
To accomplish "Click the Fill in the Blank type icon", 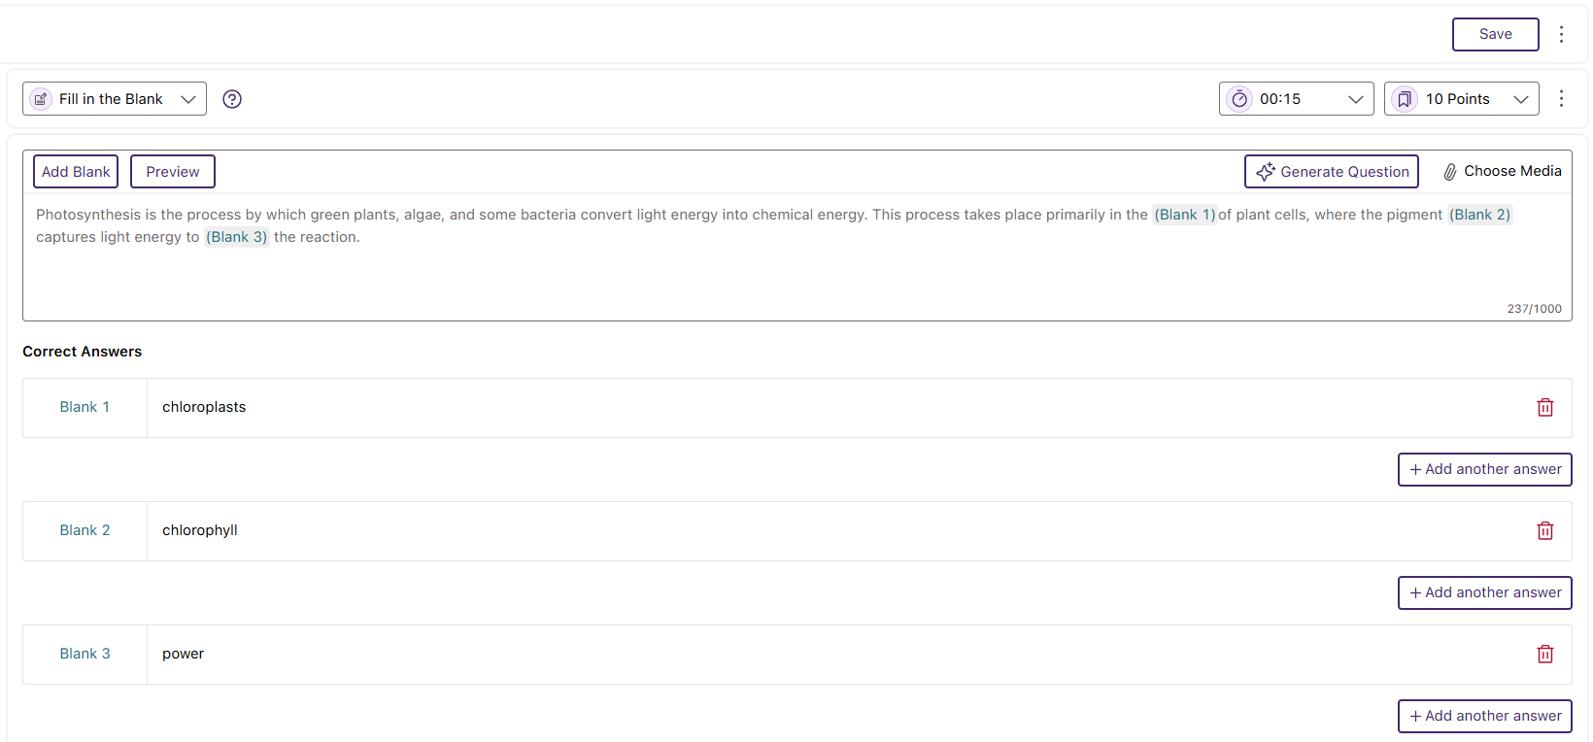I will click(x=41, y=99).
